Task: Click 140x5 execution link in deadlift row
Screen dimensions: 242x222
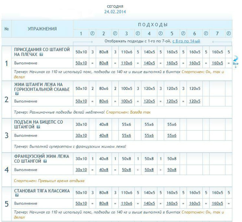Action: click(149, 203)
